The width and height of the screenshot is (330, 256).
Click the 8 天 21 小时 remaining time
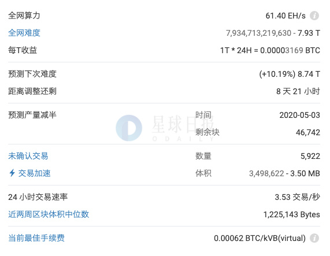[298, 91]
